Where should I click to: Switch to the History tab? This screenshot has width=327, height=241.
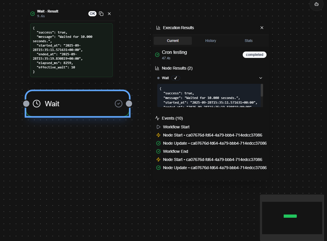tap(210, 41)
